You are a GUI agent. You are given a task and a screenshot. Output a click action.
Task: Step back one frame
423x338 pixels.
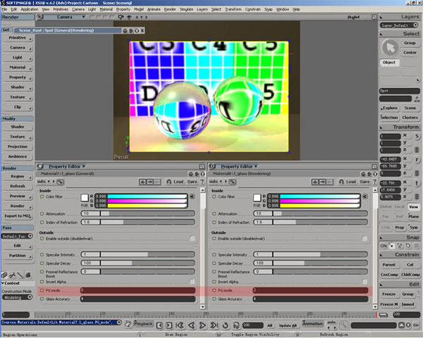[160, 325]
